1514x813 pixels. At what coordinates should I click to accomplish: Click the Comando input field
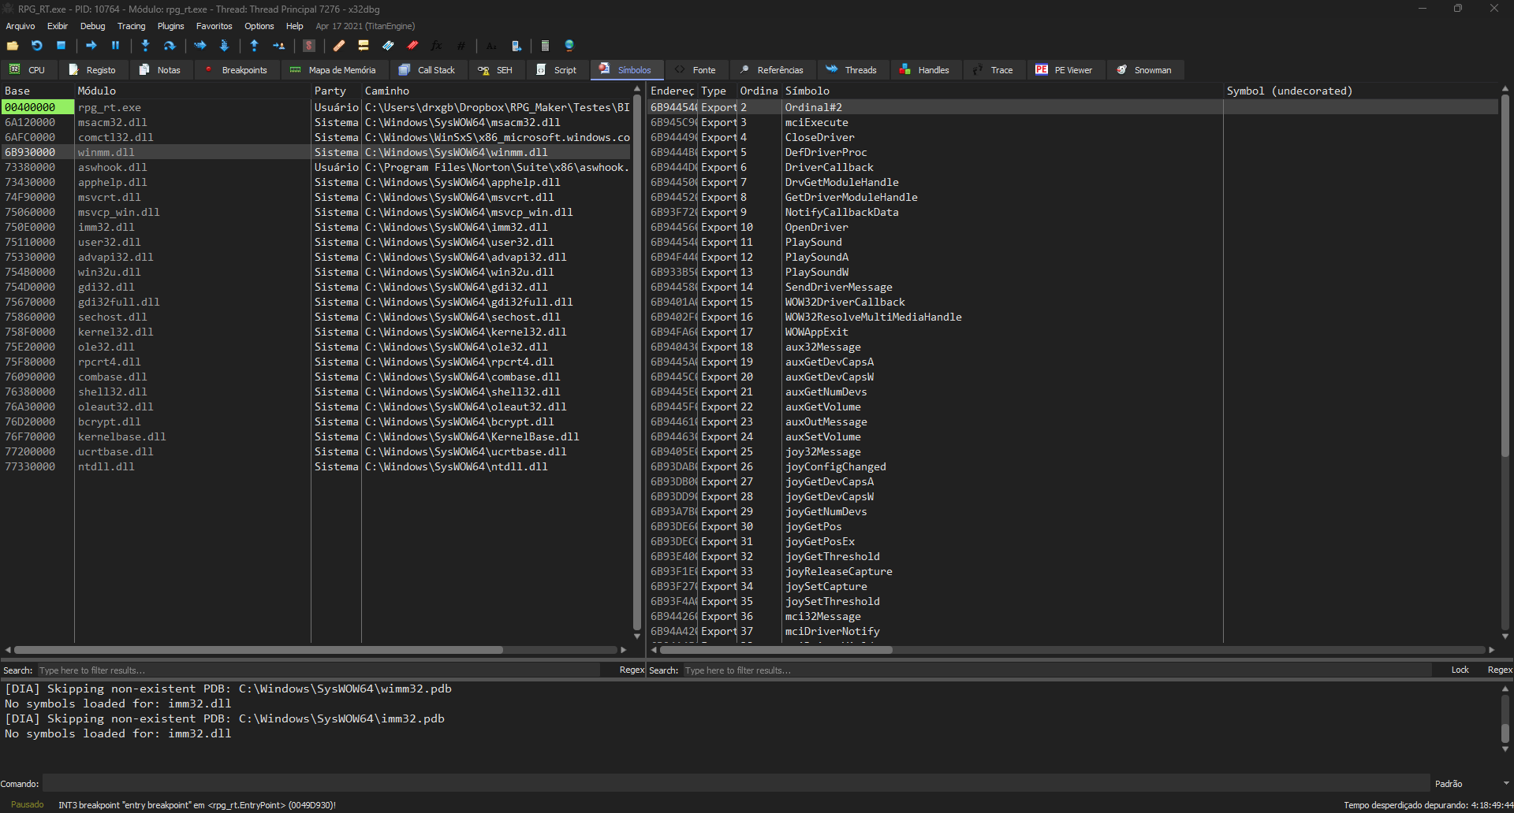[x=735, y=784]
